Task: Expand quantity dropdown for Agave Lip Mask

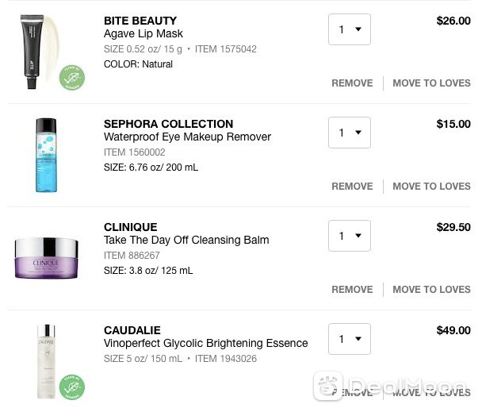Action: tap(350, 29)
